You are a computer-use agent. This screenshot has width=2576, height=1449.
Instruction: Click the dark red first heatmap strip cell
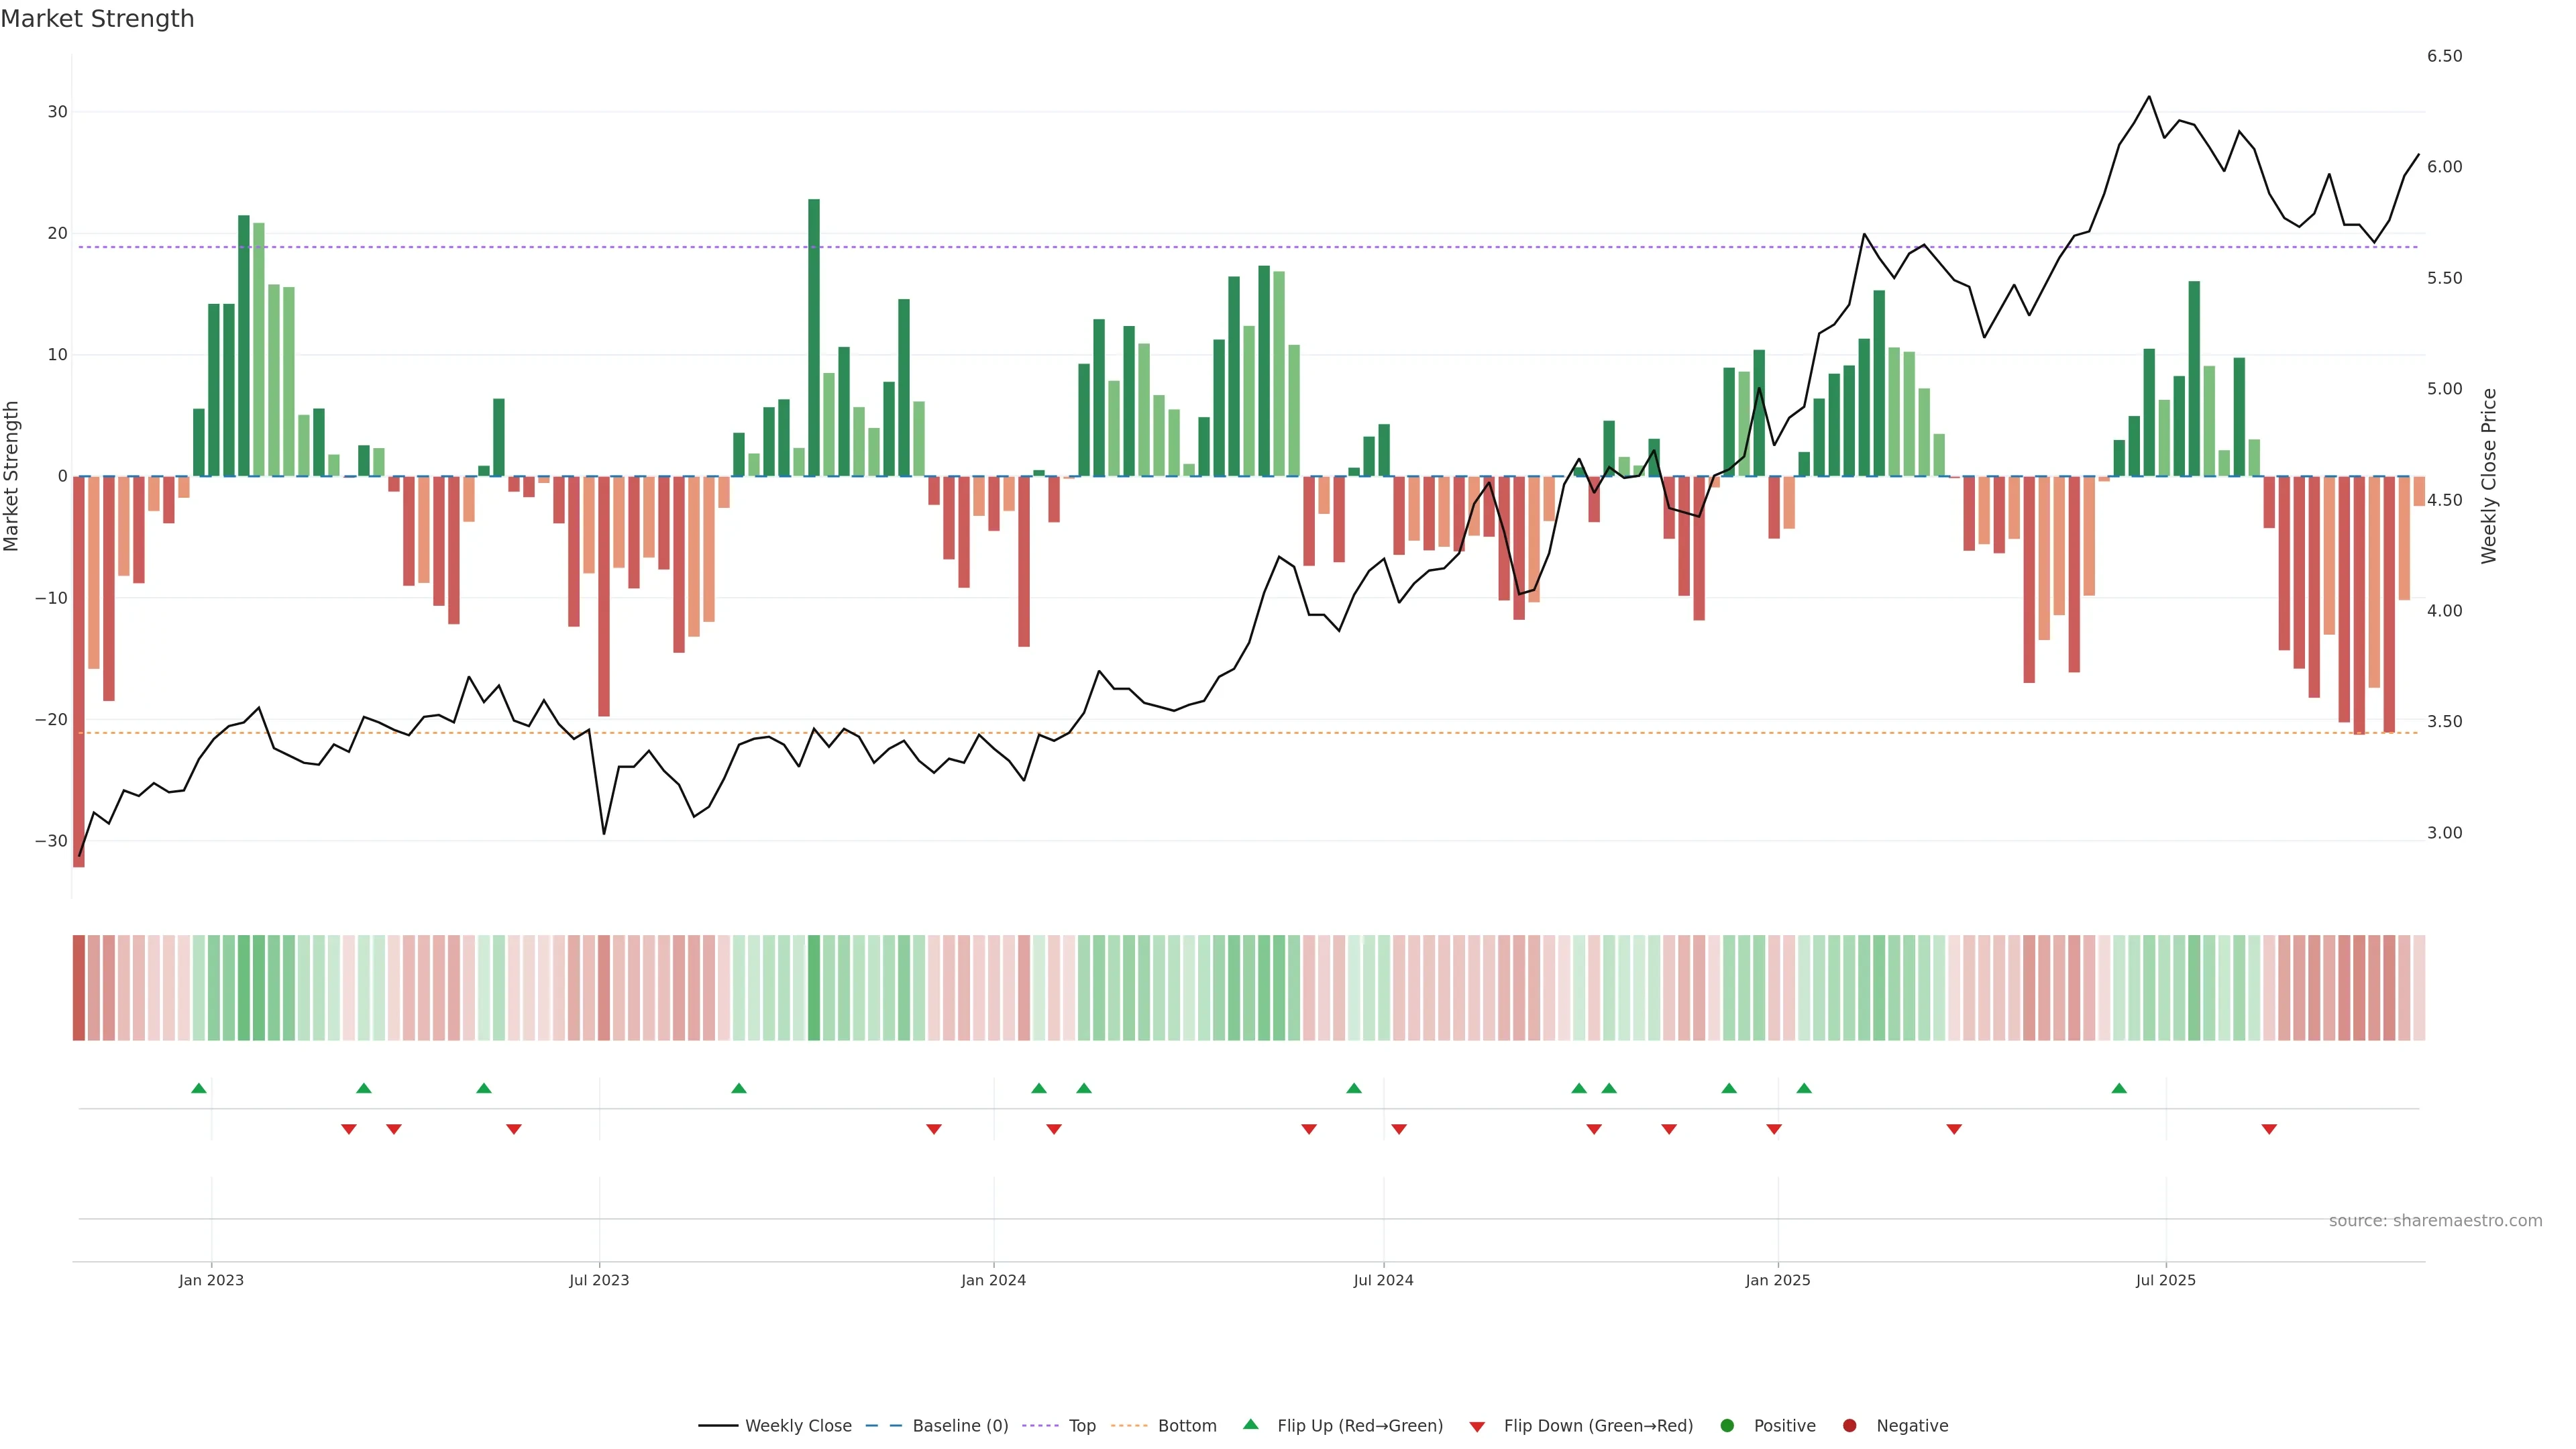pyautogui.click(x=79, y=987)
